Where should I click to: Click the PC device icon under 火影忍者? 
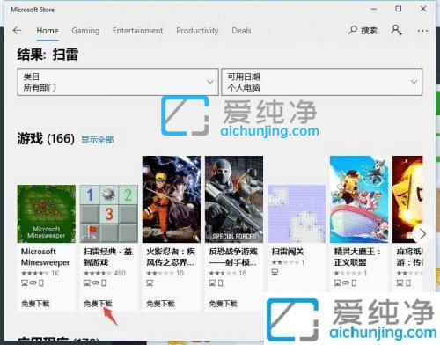150,283
